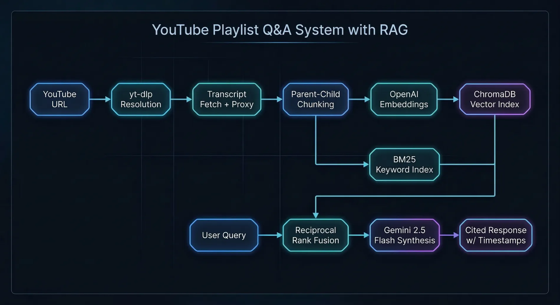560x305 pixels.
Task: Select the Reciprocal Rank Fusion node
Action: pos(315,235)
